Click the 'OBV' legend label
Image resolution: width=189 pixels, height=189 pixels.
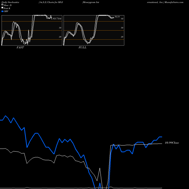[x=6, y=11]
